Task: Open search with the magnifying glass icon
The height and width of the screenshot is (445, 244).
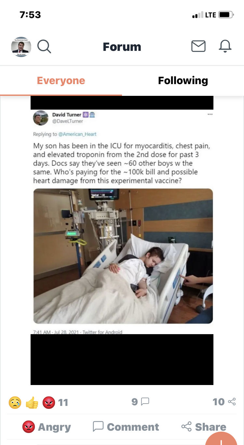Action: coord(44,46)
